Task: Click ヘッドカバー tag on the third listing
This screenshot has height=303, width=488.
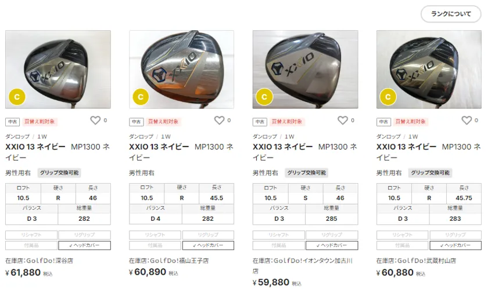Action: 332,246
